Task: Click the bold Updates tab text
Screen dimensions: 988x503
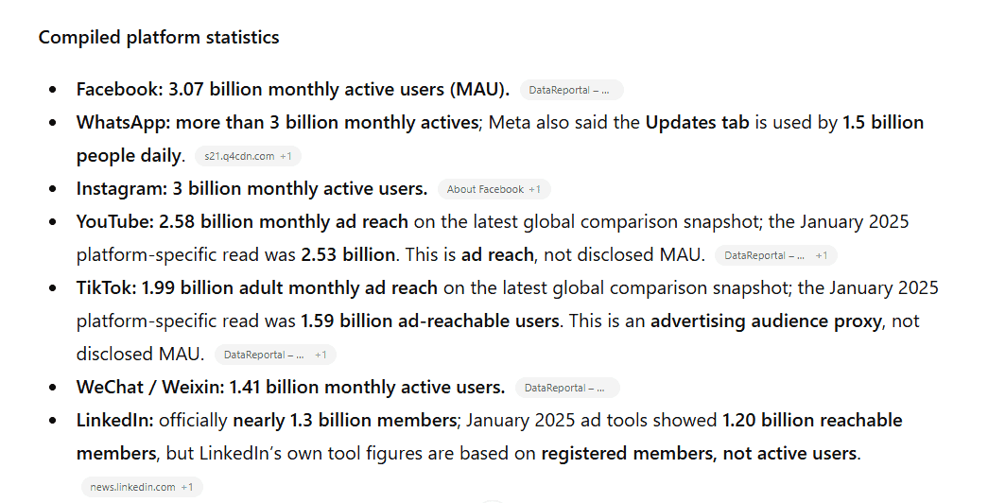Action: 697,122
